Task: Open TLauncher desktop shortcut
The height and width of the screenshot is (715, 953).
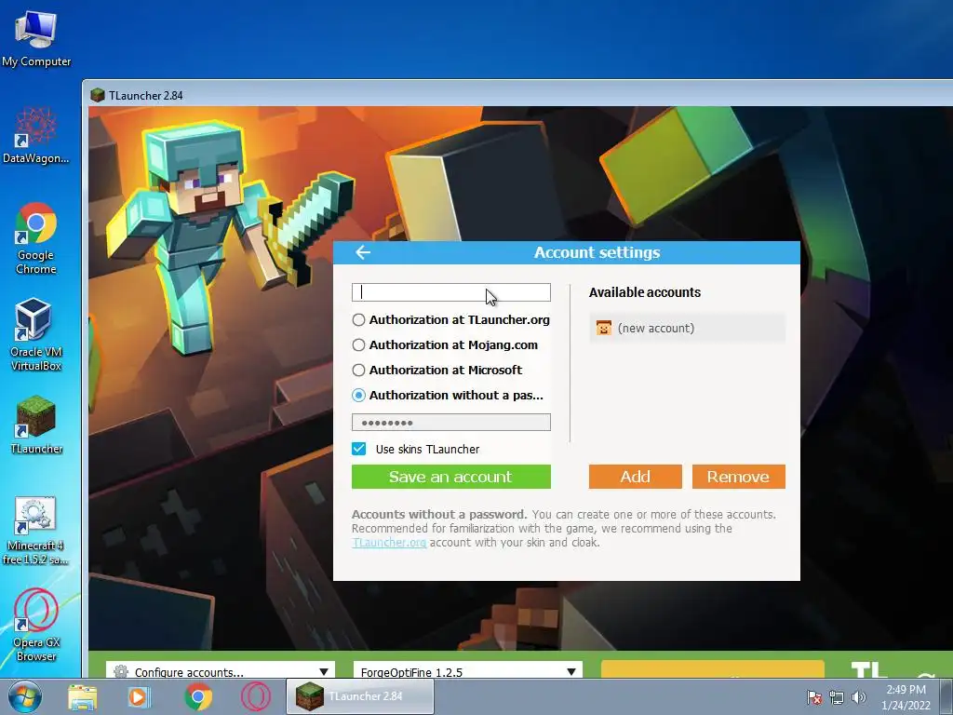Action: click(x=36, y=425)
